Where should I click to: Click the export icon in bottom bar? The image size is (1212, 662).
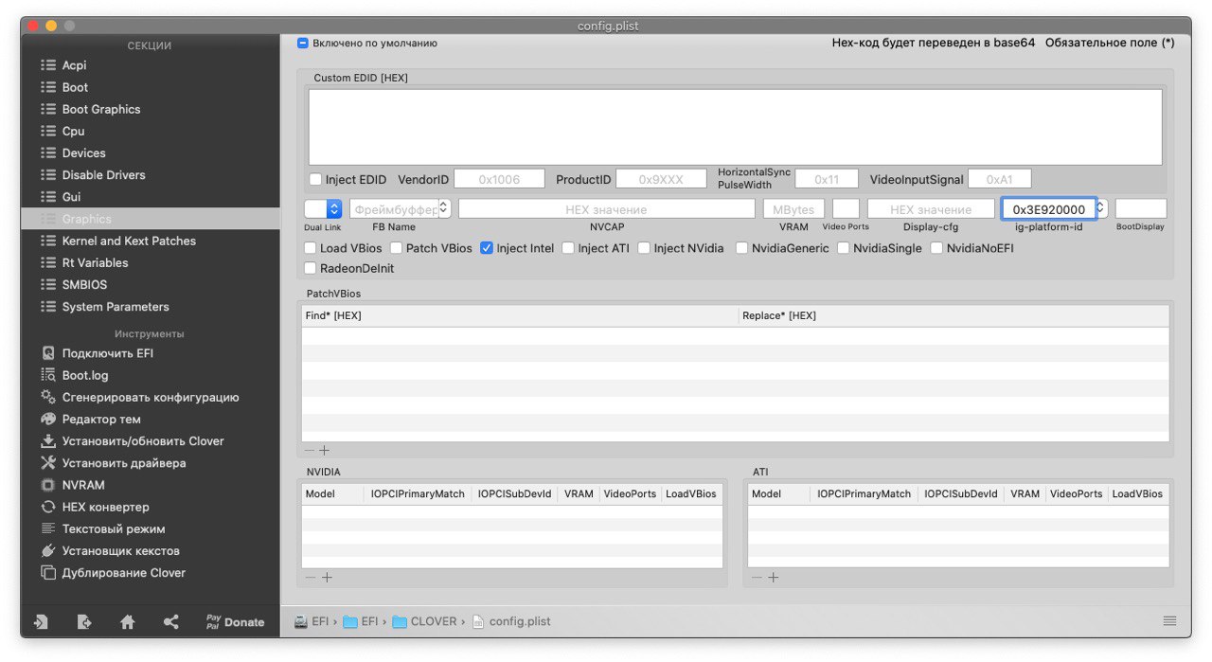(x=84, y=622)
